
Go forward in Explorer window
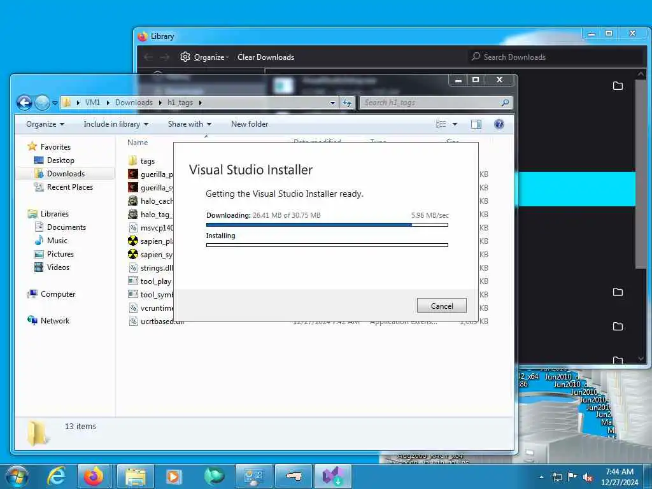point(41,103)
